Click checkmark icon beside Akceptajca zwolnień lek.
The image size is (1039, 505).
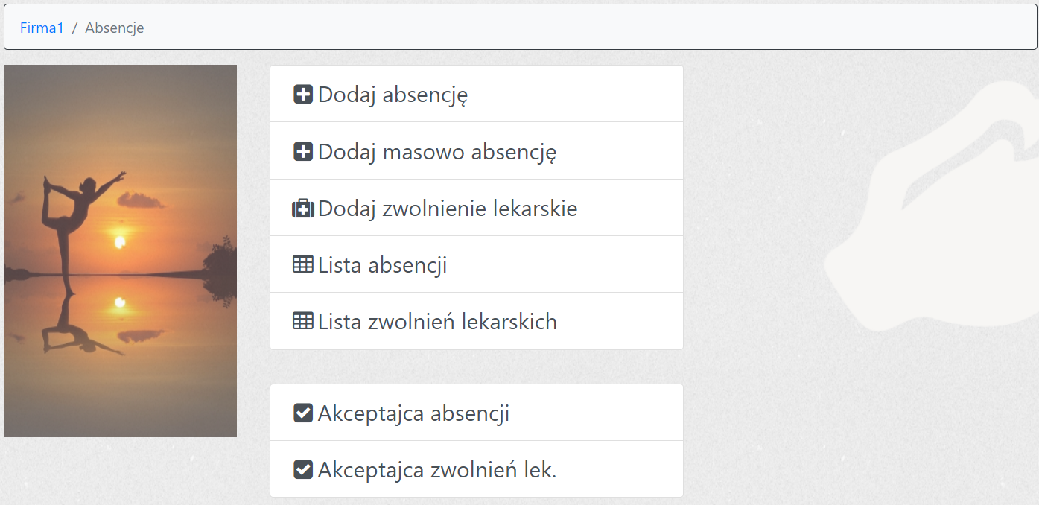(x=303, y=470)
